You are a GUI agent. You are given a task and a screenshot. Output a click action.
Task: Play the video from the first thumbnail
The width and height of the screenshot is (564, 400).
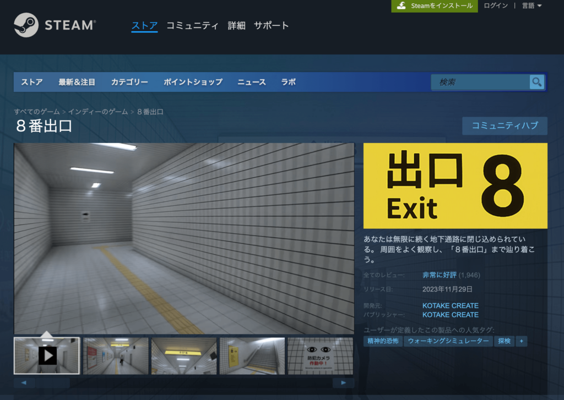pyautogui.click(x=47, y=355)
